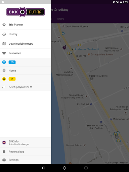This screenshot has width=129, height=172.
Task: Tap the tram icon beside 2
Action: (x=4, y=79)
